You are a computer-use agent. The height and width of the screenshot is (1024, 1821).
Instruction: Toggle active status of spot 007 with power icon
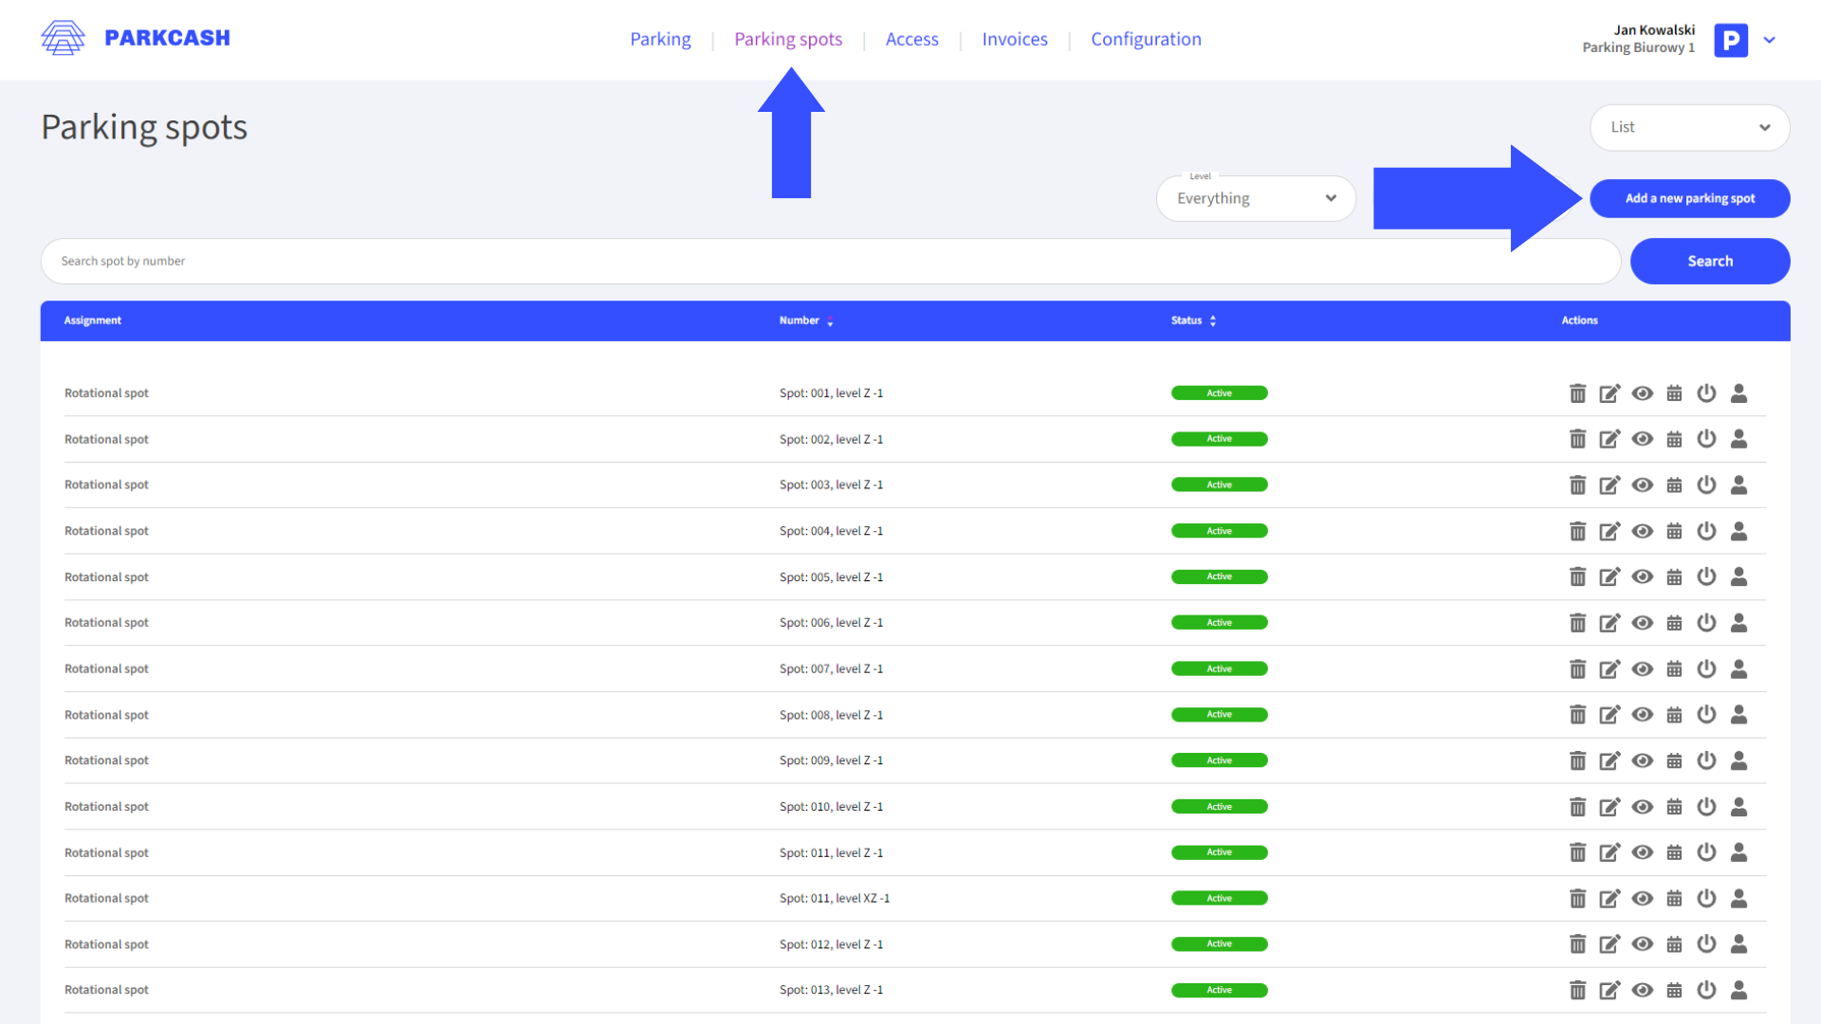[x=1706, y=668]
